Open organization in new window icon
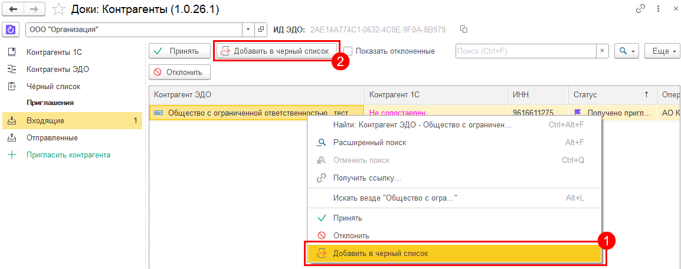Screen dimensions: 681x269 (261, 29)
